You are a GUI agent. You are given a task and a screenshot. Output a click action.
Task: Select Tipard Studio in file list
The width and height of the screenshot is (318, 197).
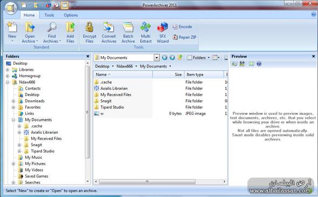coord(112,107)
